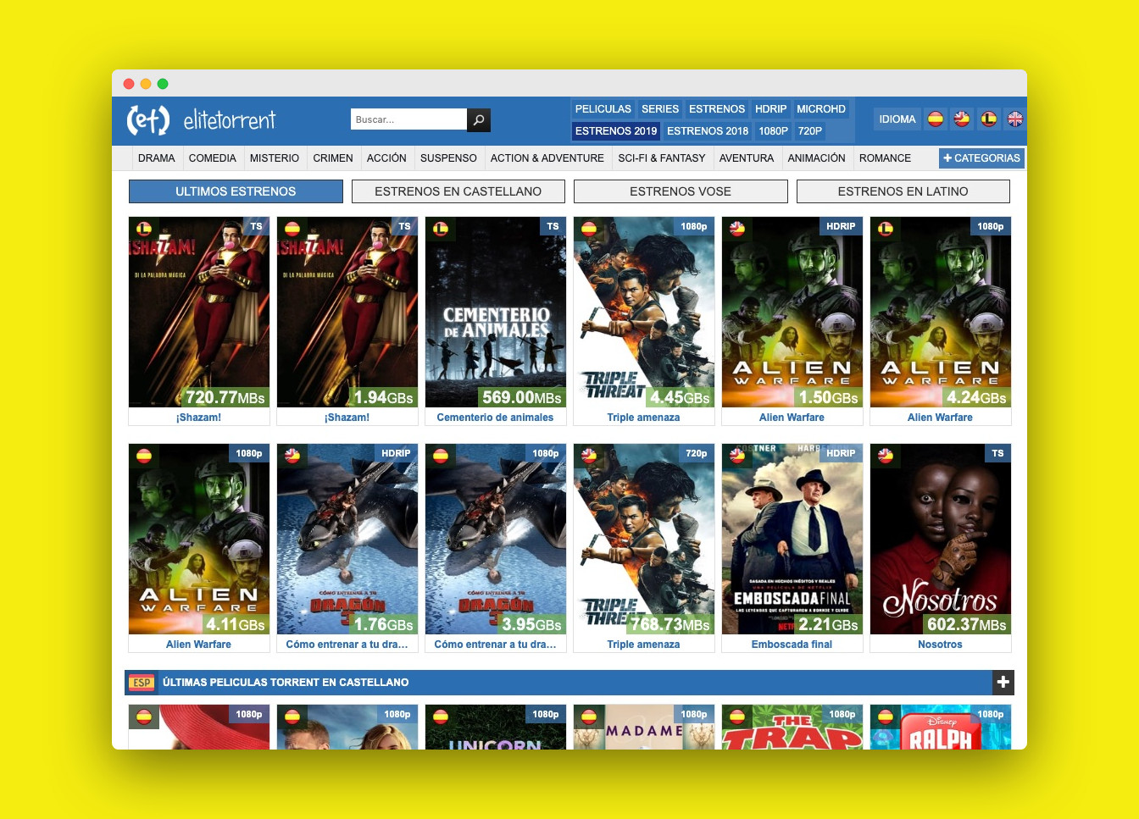Click Latino flag on Alien Warfare 4.24GBs poster
The image size is (1139, 819).
tap(886, 229)
